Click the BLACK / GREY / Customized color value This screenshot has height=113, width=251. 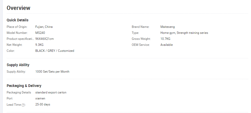55,51
